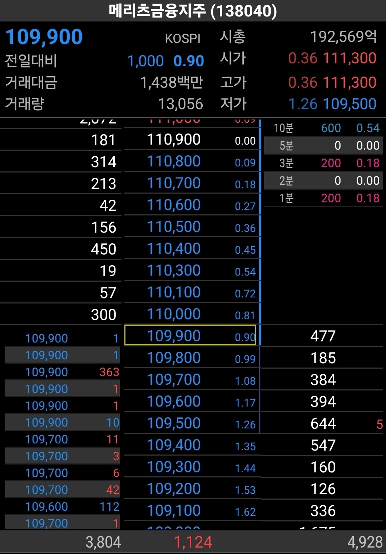The image size is (386, 554).
Task: Select the 110,000 ask price row
Action: tap(190, 314)
